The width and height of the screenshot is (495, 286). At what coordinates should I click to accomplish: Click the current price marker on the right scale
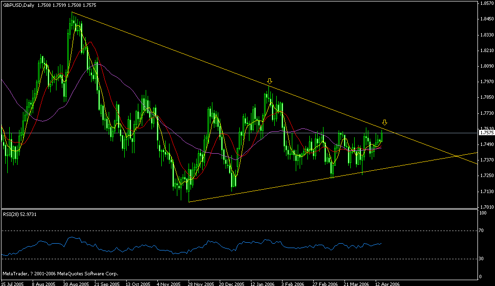tap(486, 132)
